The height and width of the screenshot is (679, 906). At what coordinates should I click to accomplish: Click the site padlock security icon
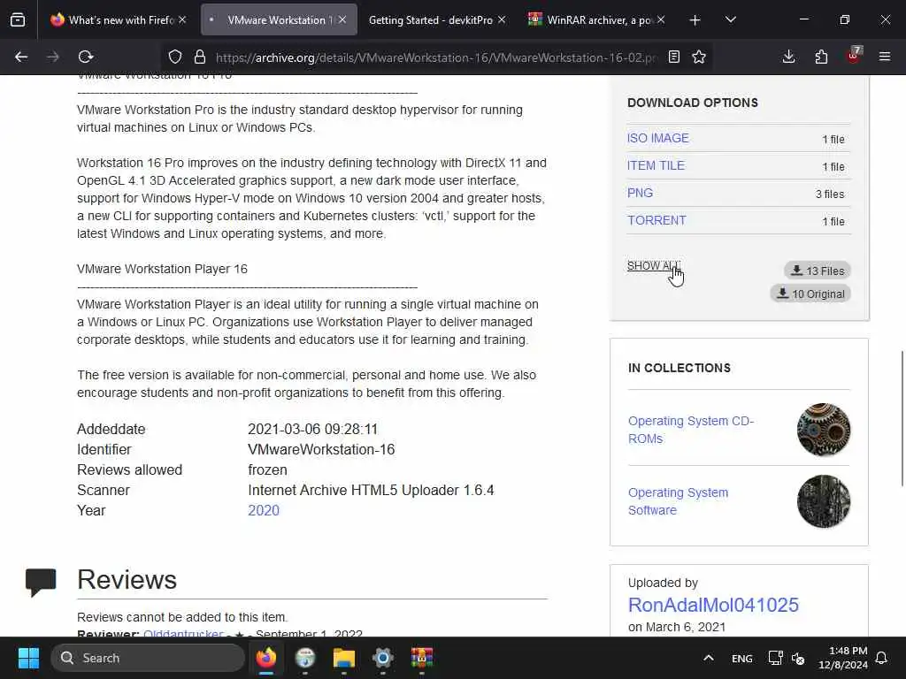tap(200, 57)
